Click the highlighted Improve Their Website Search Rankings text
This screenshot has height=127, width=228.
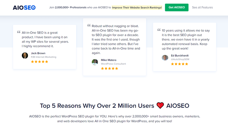click(137, 8)
